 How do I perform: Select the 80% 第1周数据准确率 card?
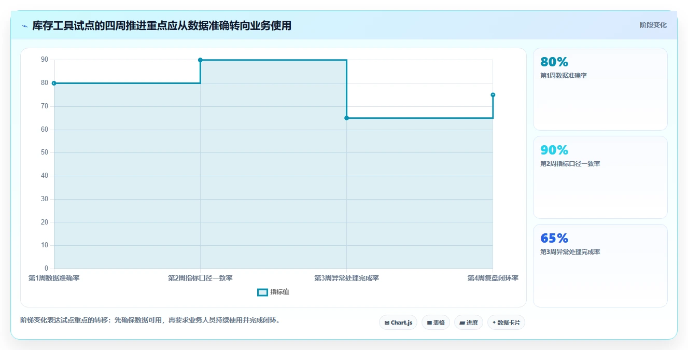(600, 89)
